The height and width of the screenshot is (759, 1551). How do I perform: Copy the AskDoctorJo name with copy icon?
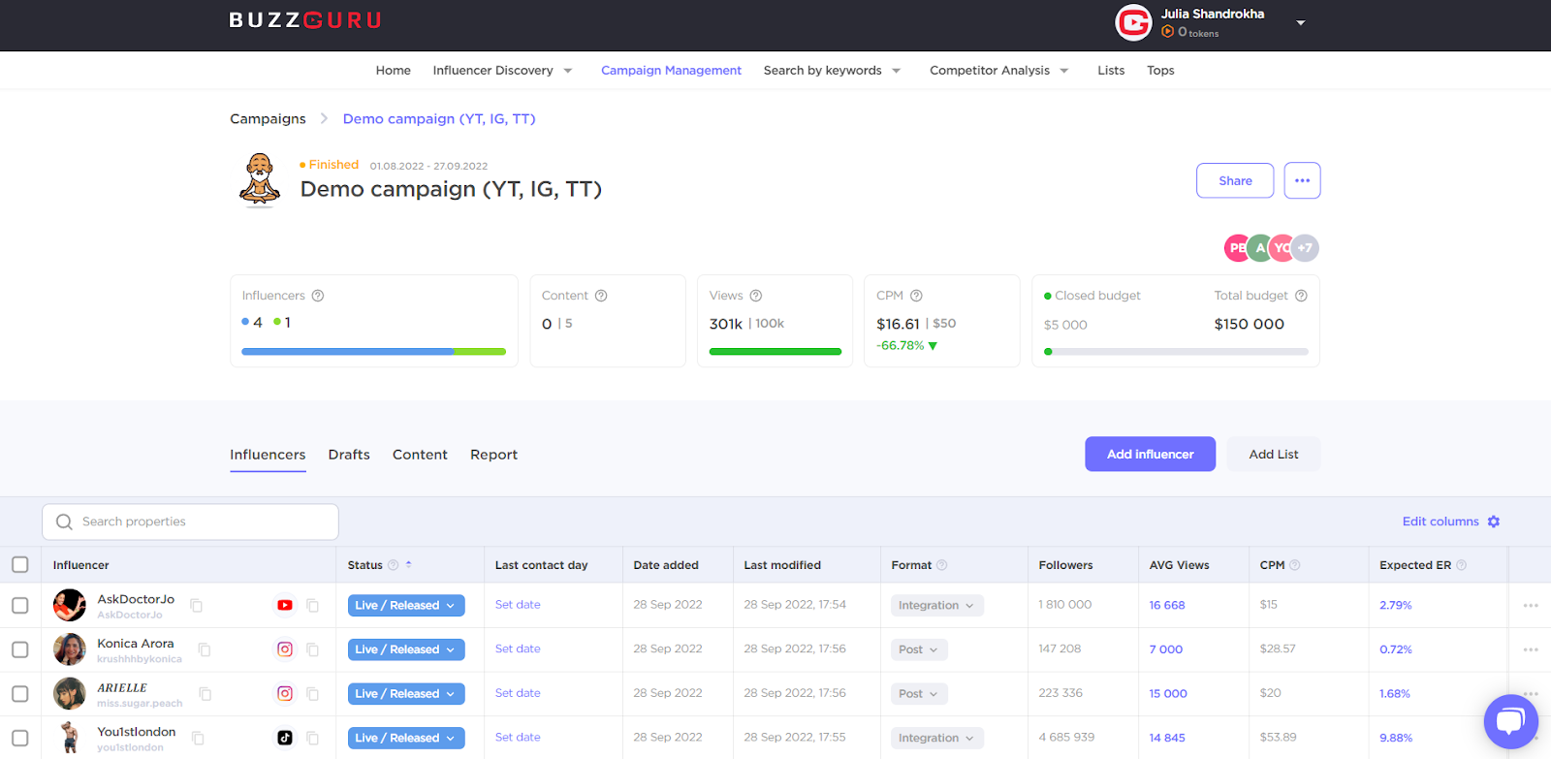[197, 606]
